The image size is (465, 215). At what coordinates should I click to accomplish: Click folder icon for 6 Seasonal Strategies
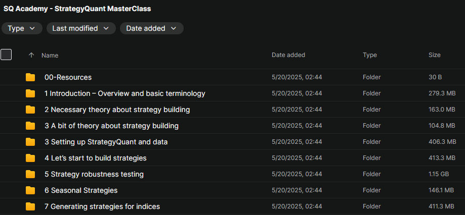[31, 190]
